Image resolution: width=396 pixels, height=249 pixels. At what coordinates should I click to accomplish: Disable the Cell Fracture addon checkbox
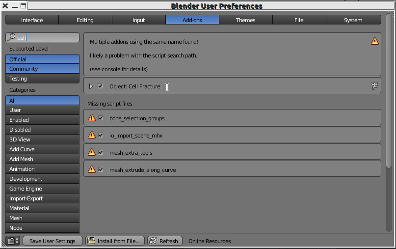coord(100,86)
